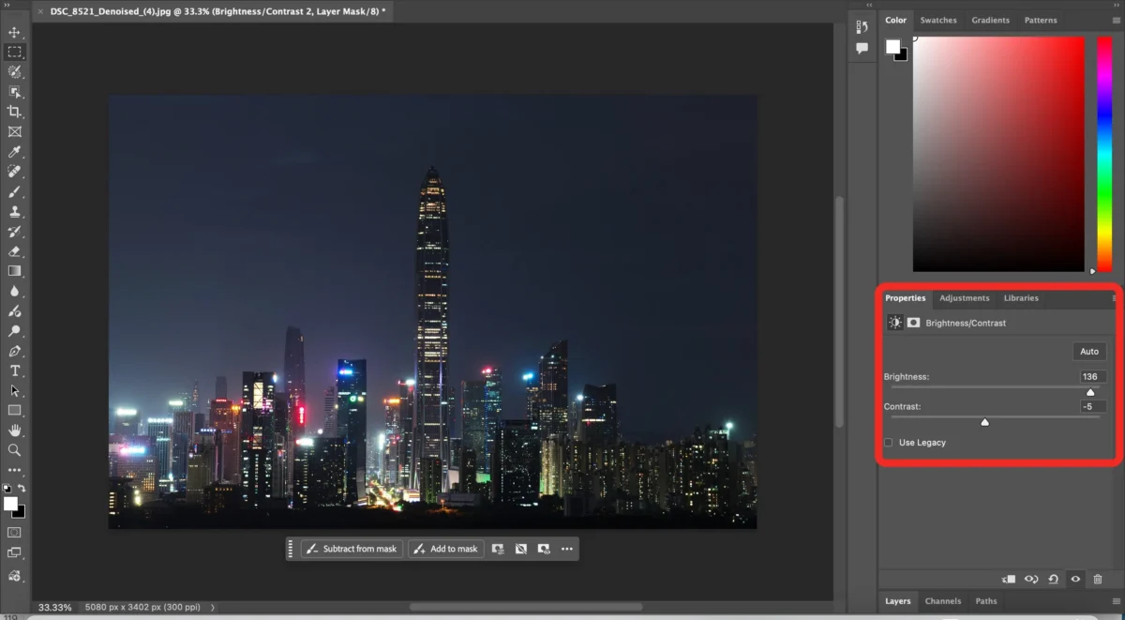Select the Gradient tool
Screen dimensions: 1125x620
(x=14, y=271)
